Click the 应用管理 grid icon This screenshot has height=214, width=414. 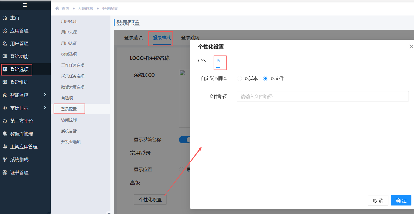[x=5, y=31]
